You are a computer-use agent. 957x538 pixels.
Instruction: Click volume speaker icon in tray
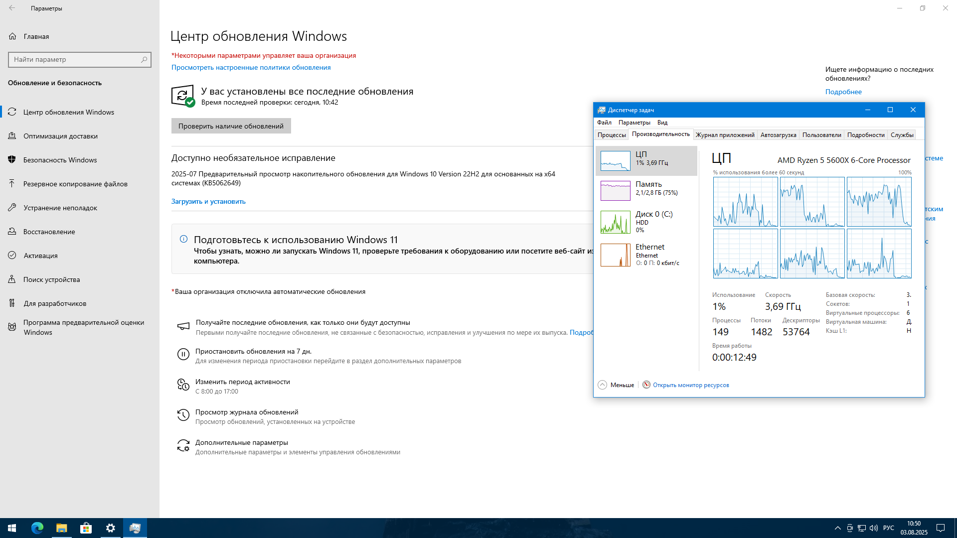pyautogui.click(x=874, y=528)
